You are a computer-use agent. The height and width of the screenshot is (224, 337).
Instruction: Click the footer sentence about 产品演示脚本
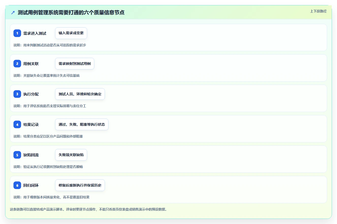coord(88,209)
